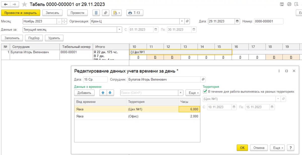Click the Провести button

[77, 13]
